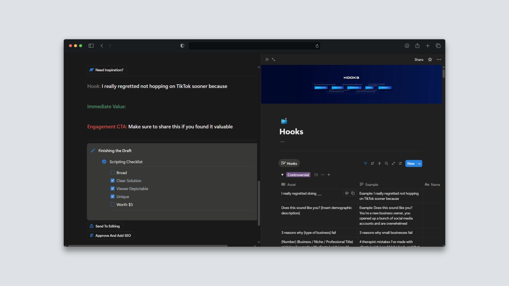Open comment icon on 'I really regretted doing' row

pyautogui.click(x=347, y=193)
